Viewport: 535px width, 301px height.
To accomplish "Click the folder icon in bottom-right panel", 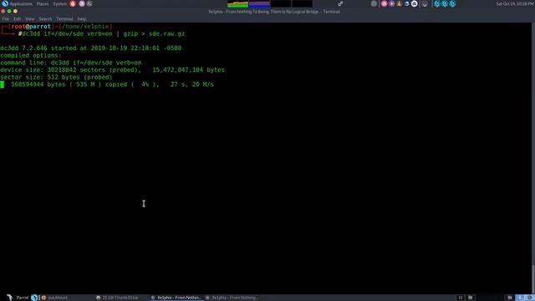I will coord(510,298).
